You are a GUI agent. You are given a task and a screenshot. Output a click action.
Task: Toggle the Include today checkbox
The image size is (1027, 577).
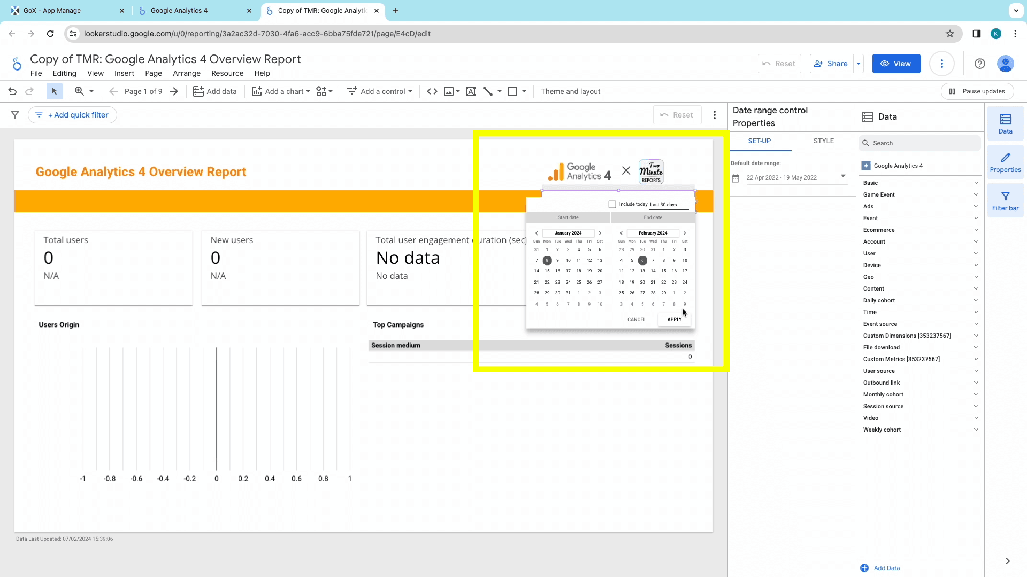point(612,205)
